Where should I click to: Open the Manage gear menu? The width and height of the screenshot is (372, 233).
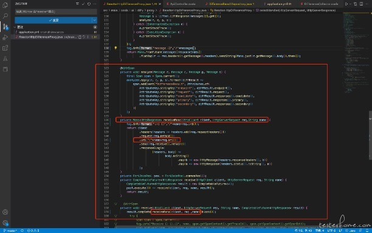[5, 223]
